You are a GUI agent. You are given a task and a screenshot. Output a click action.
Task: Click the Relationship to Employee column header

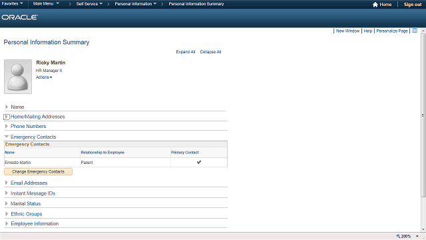coord(103,153)
